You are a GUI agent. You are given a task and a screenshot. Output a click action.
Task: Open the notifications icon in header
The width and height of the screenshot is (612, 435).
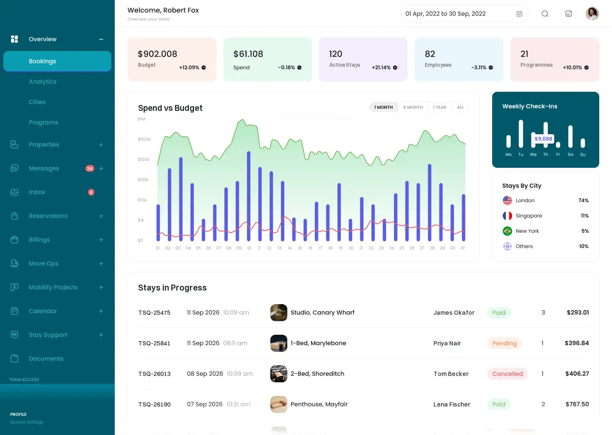(x=569, y=14)
